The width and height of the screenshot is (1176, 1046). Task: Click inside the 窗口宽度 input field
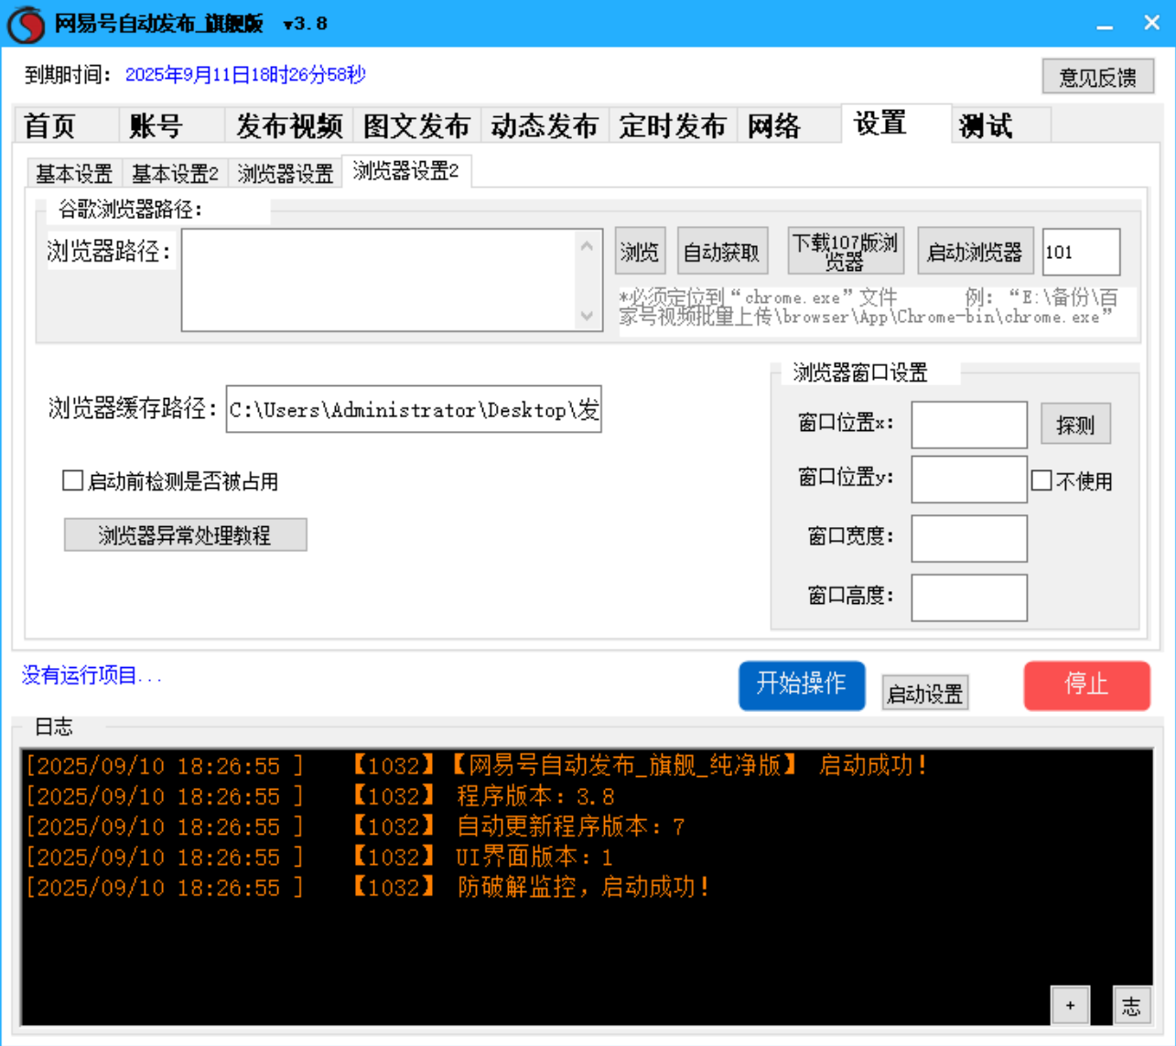[967, 539]
